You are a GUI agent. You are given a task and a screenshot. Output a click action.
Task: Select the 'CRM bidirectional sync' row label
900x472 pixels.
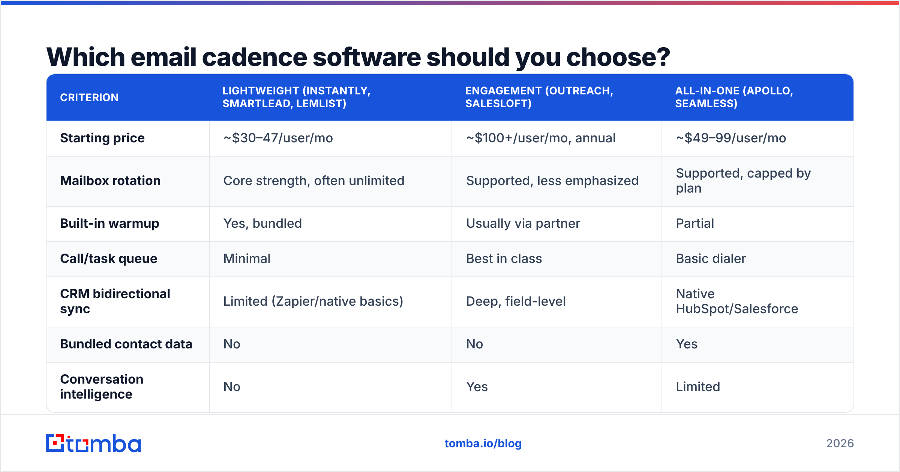point(115,301)
